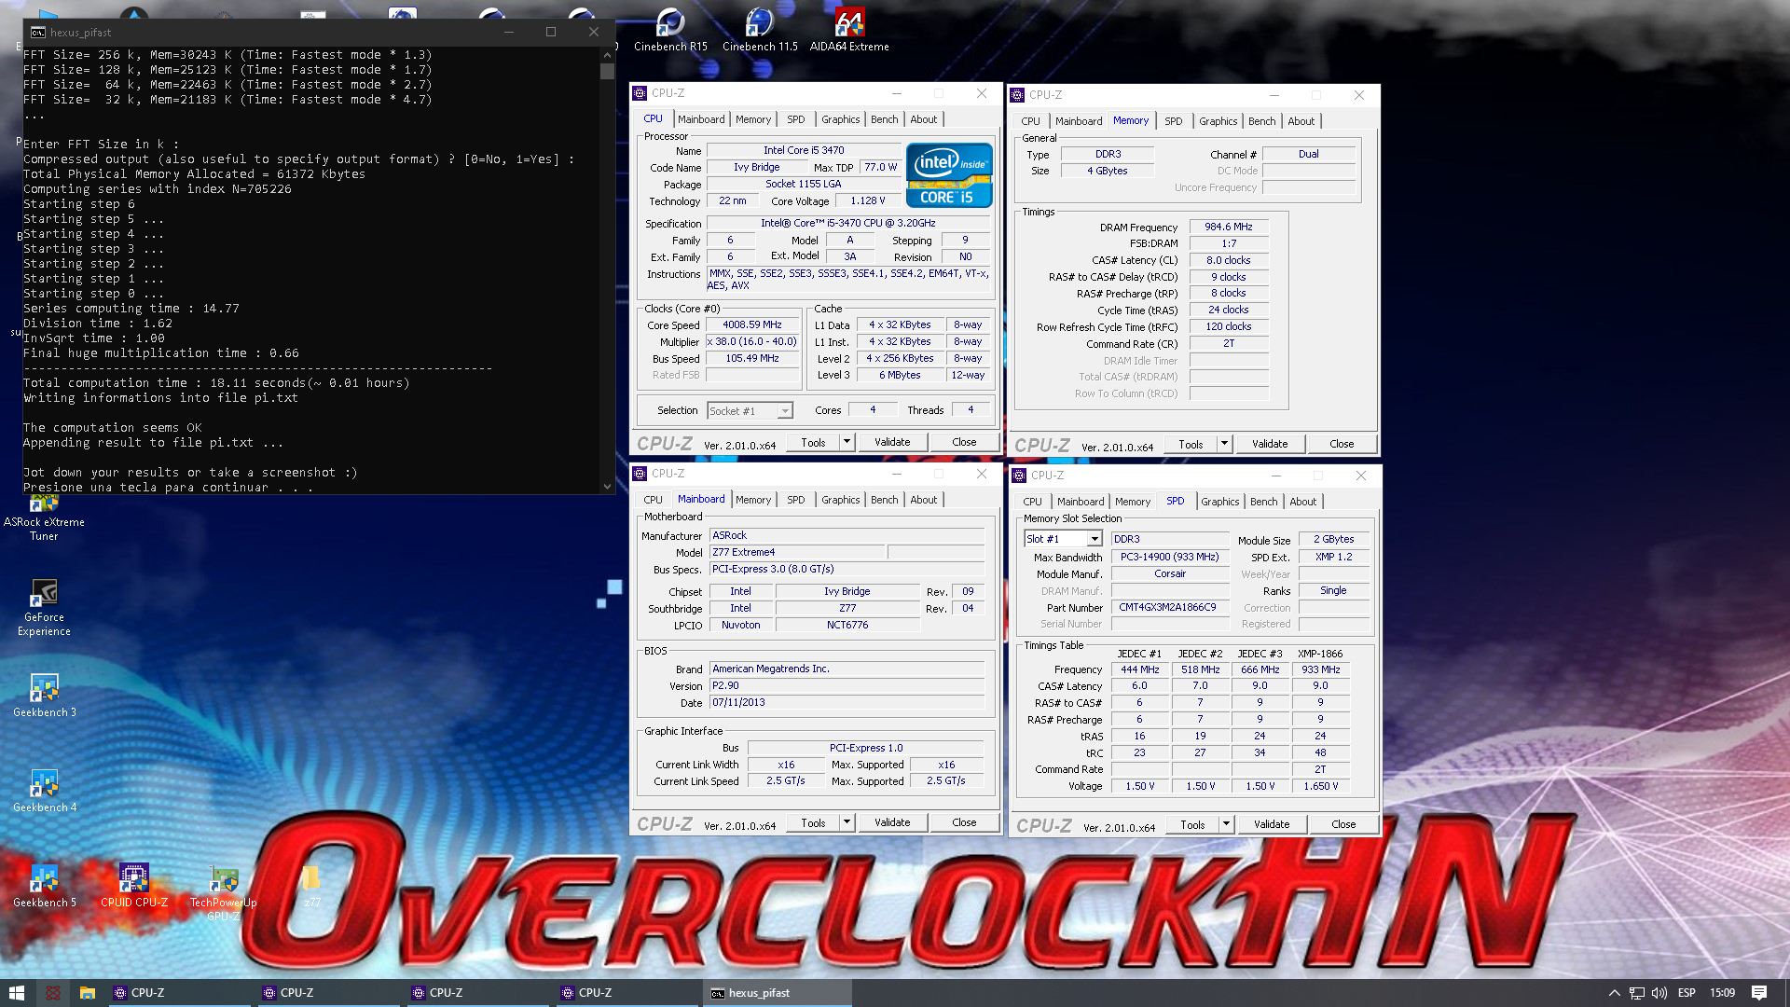Click the Bus Speed 105.49 MHz value
Image resolution: width=1790 pixels, height=1007 pixels.
point(751,359)
